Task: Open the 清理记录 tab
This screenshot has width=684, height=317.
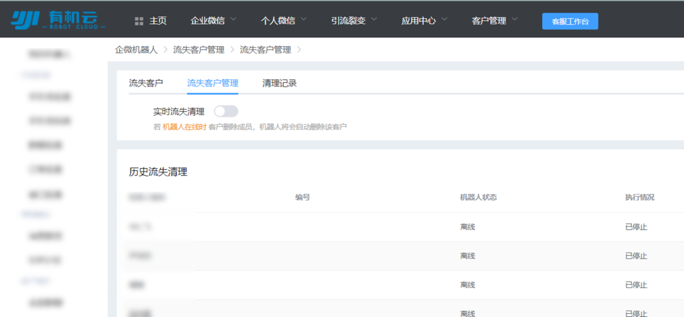Action: [x=279, y=83]
